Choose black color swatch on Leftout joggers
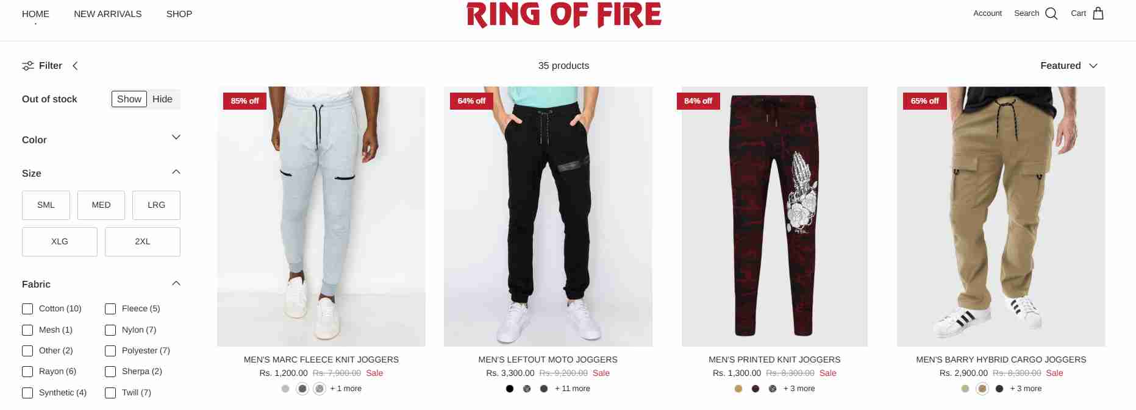Screen dimensions: 1136x410 coord(510,389)
